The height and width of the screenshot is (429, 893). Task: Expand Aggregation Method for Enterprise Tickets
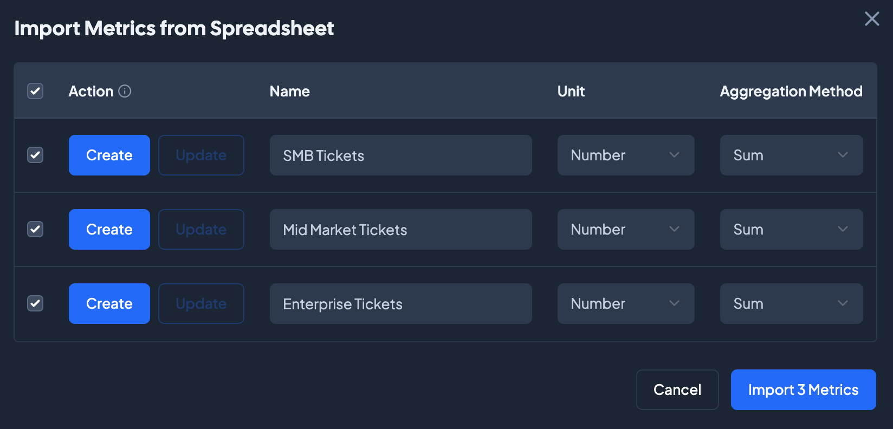791,303
